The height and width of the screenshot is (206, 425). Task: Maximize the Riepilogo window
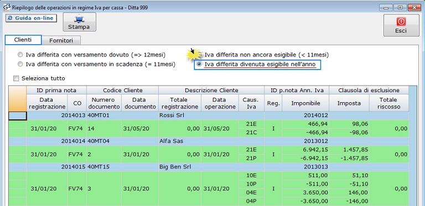(400, 8)
